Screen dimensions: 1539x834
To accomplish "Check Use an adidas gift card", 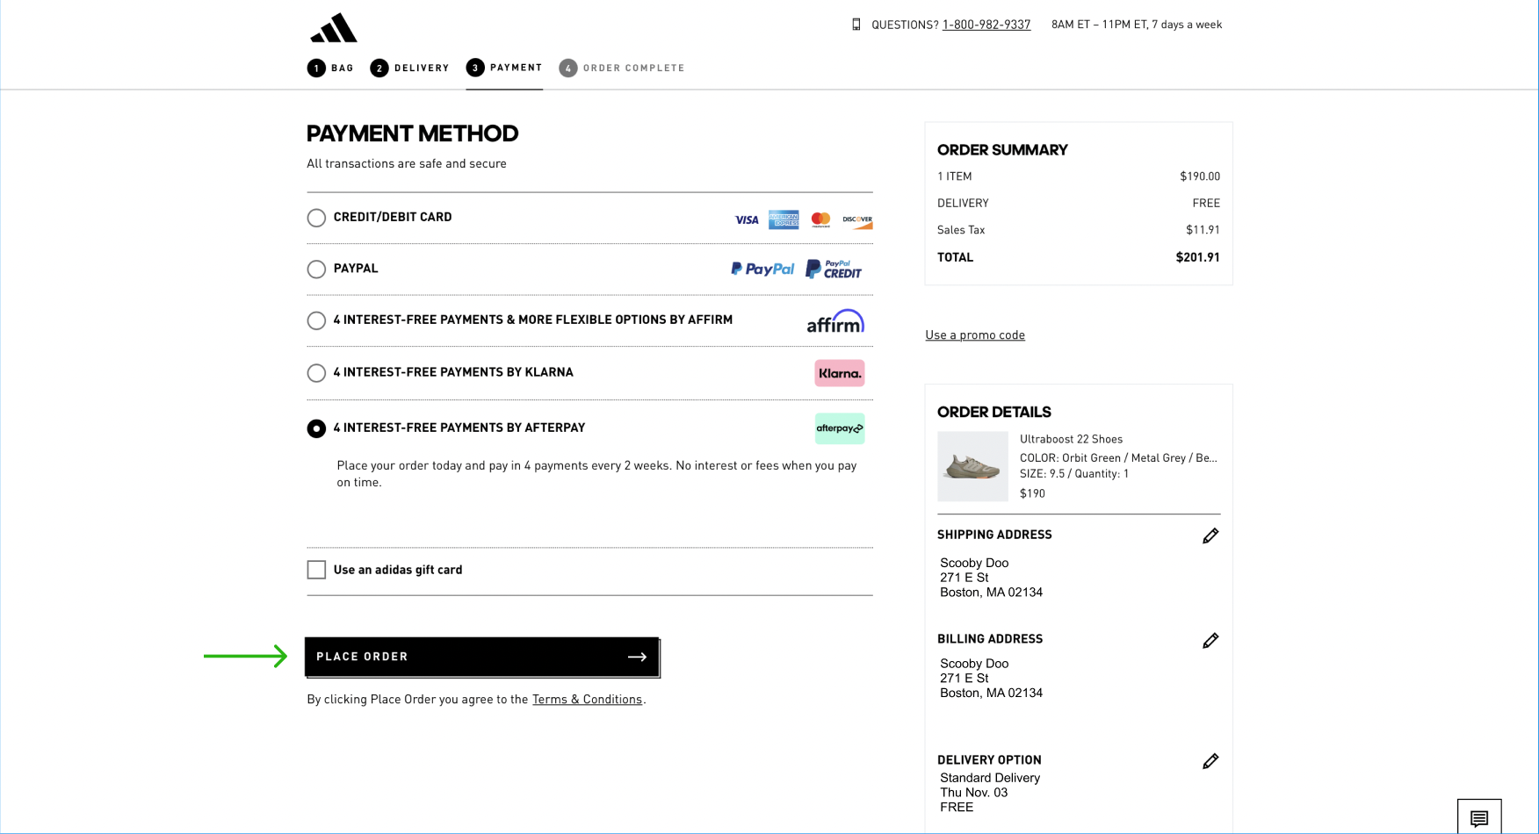I will [316, 570].
